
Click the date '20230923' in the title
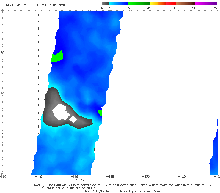(x=43, y=5)
